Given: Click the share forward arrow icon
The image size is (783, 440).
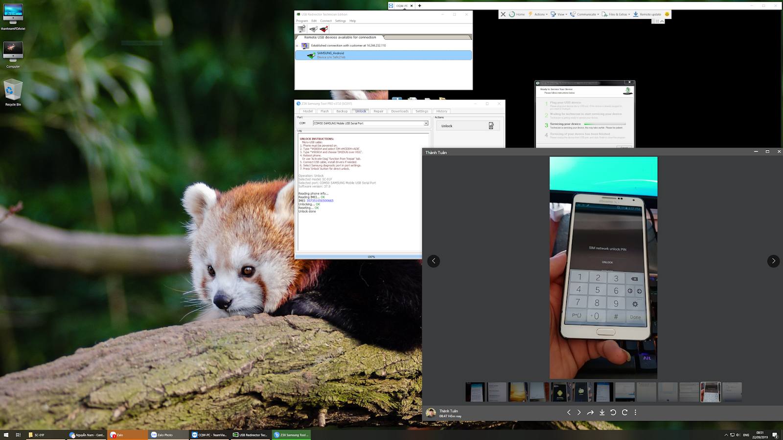Looking at the screenshot, I should coord(590,413).
